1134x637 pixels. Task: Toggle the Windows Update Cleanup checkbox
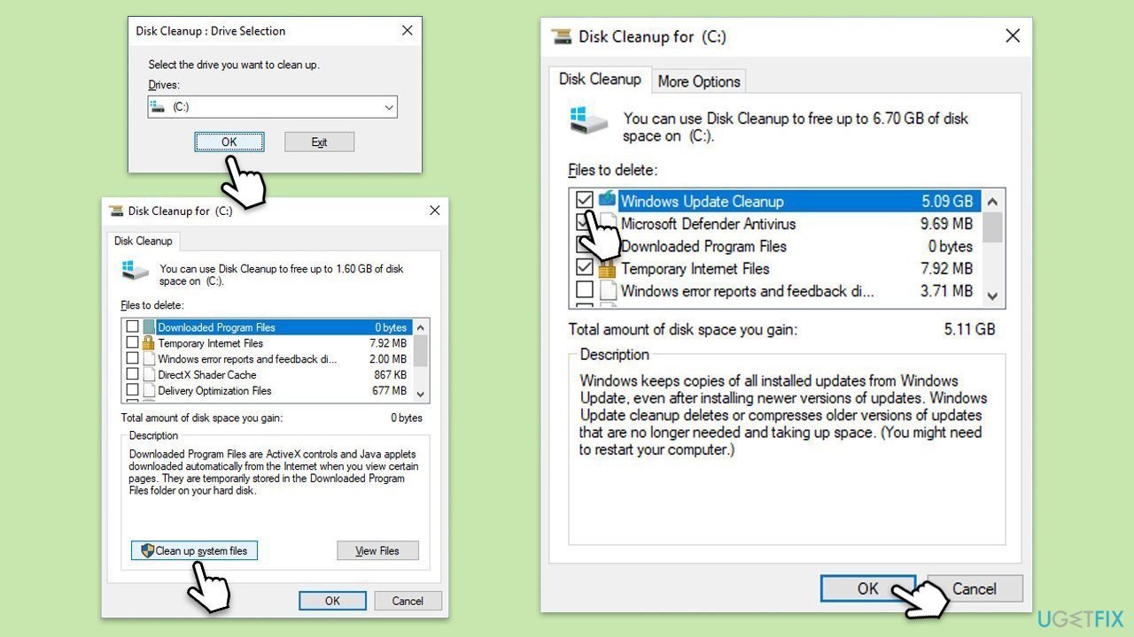coord(585,201)
